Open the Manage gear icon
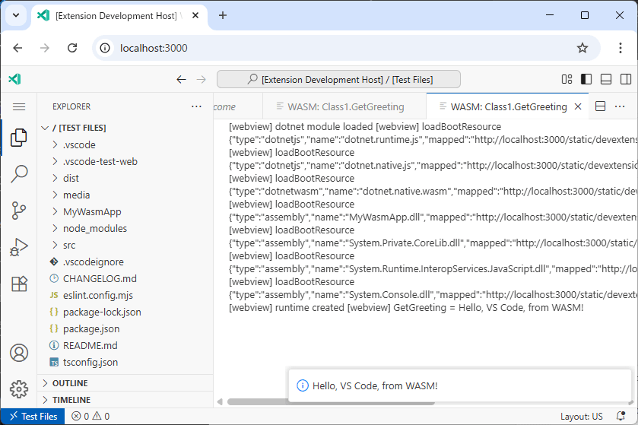 click(19, 389)
